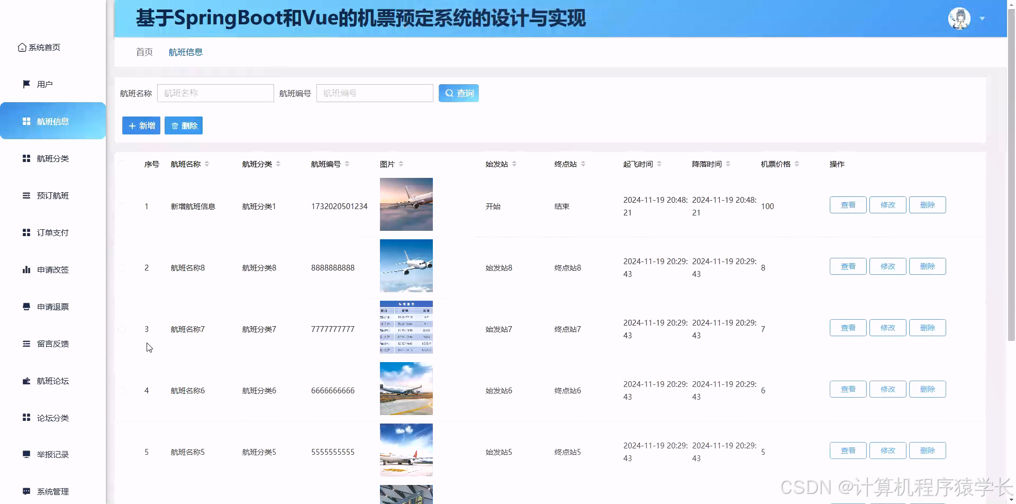This screenshot has height=504, width=1016.
Task: Check the checkbox for row 新增航班信息
Action: click(x=122, y=206)
